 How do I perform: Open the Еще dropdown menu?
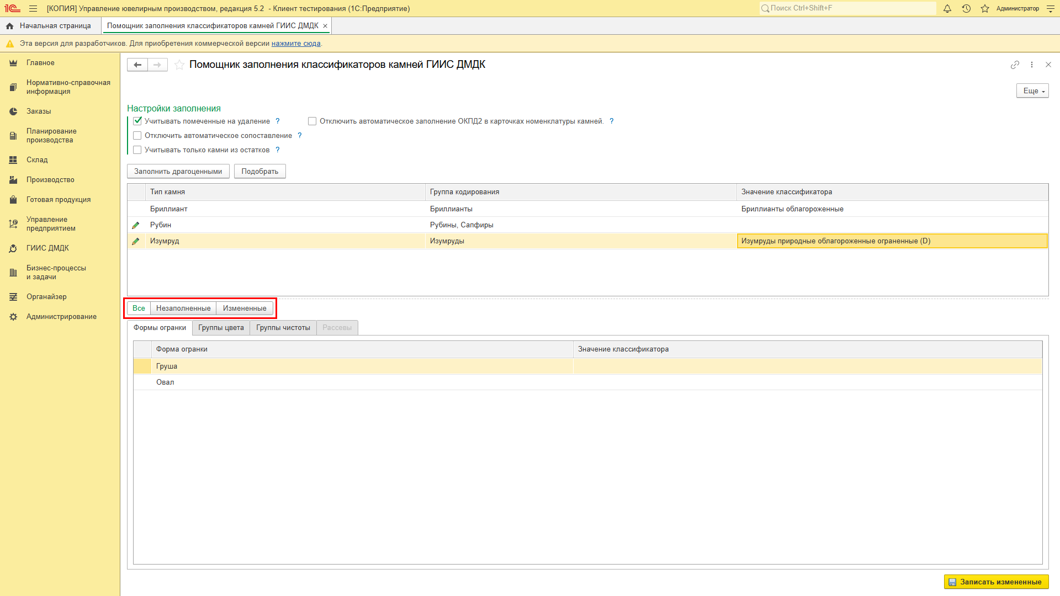(1032, 91)
